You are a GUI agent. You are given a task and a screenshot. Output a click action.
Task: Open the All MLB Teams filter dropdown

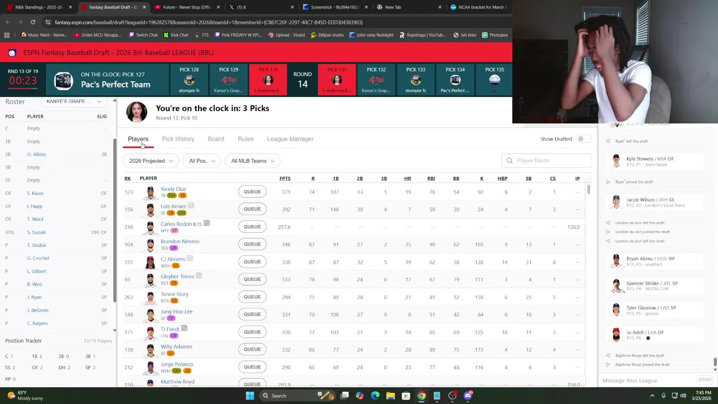coord(252,161)
